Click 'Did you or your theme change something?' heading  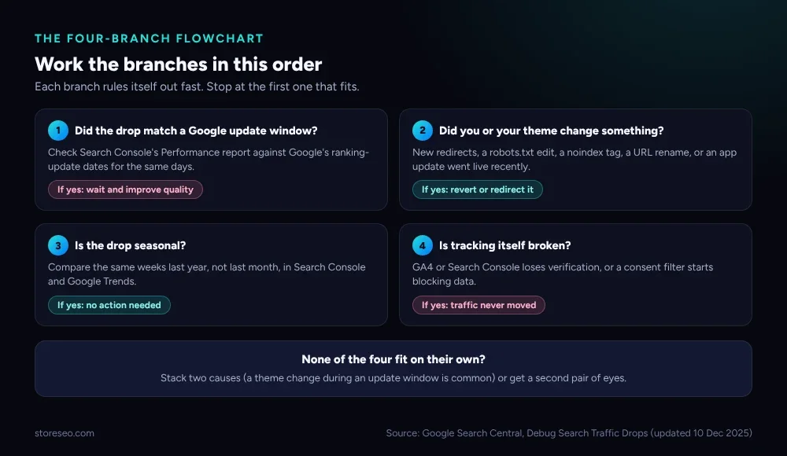[551, 131]
